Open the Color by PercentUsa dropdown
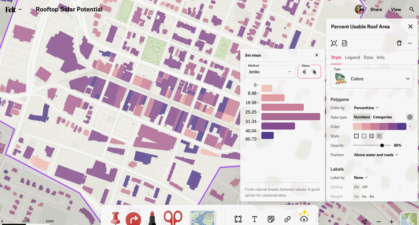419x225 pixels. pos(366,108)
